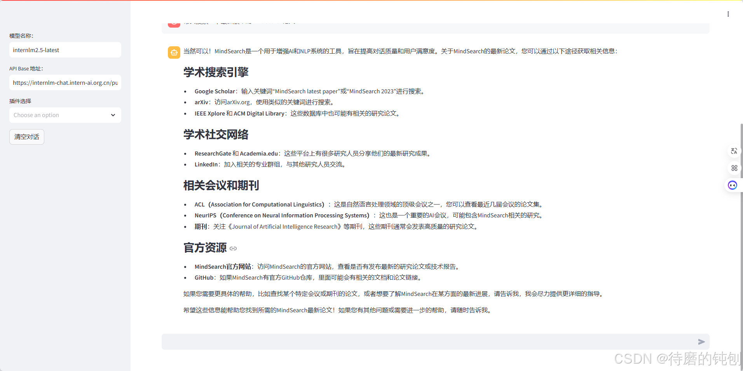Focus the API Base 地址 input field
The height and width of the screenshot is (371, 743).
click(x=65, y=82)
